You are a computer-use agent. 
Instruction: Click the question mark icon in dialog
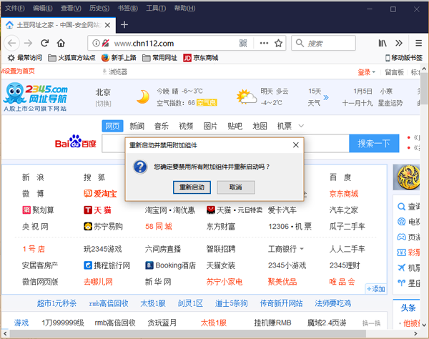[140, 167]
